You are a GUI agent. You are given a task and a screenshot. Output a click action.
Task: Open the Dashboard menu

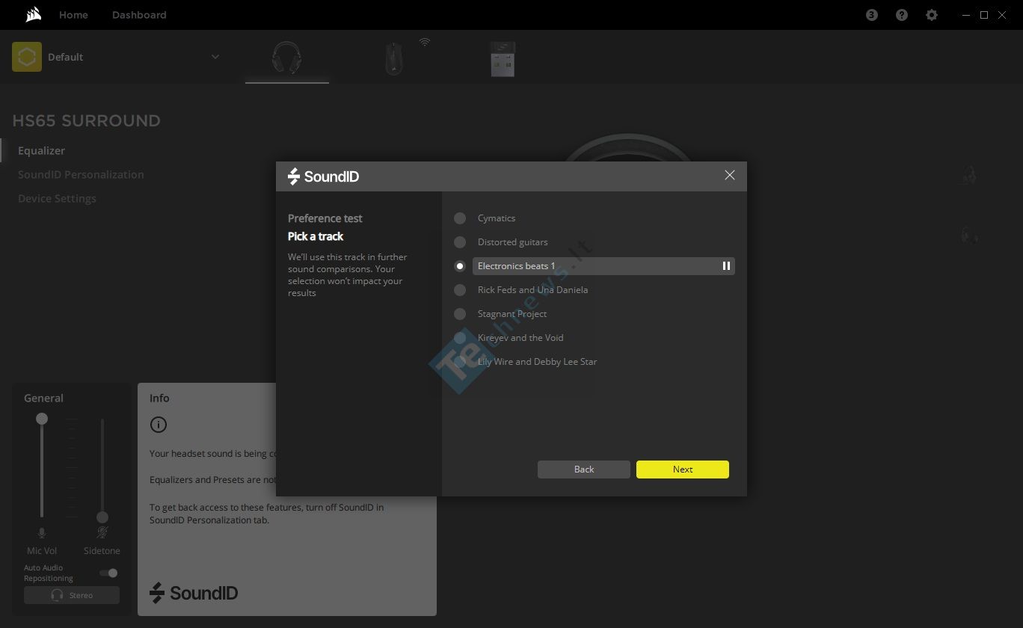pyautogui.click(x=139, y=15)
